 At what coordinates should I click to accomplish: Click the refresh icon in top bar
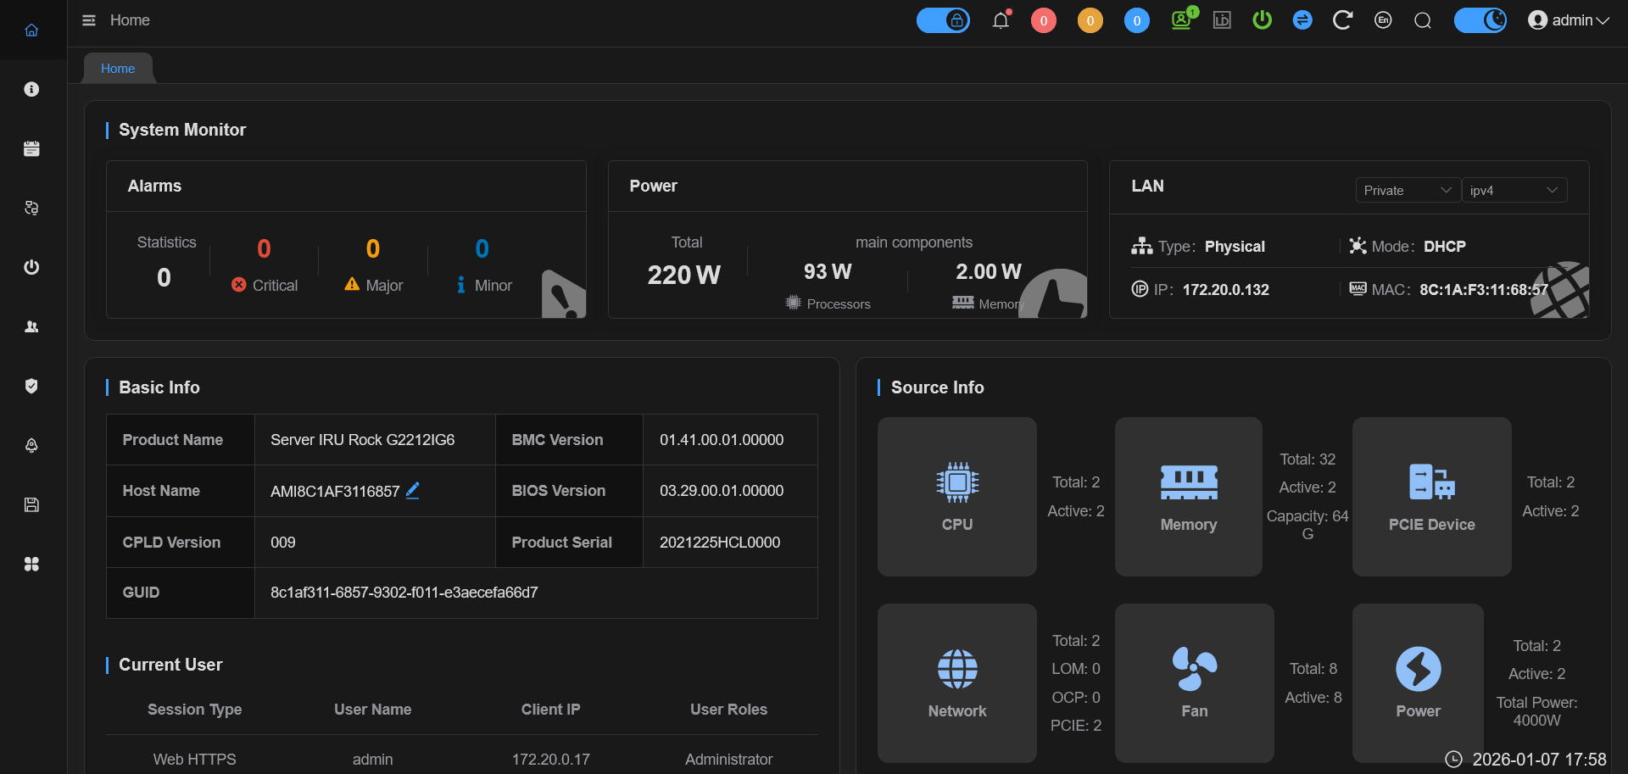point(1341,20)
